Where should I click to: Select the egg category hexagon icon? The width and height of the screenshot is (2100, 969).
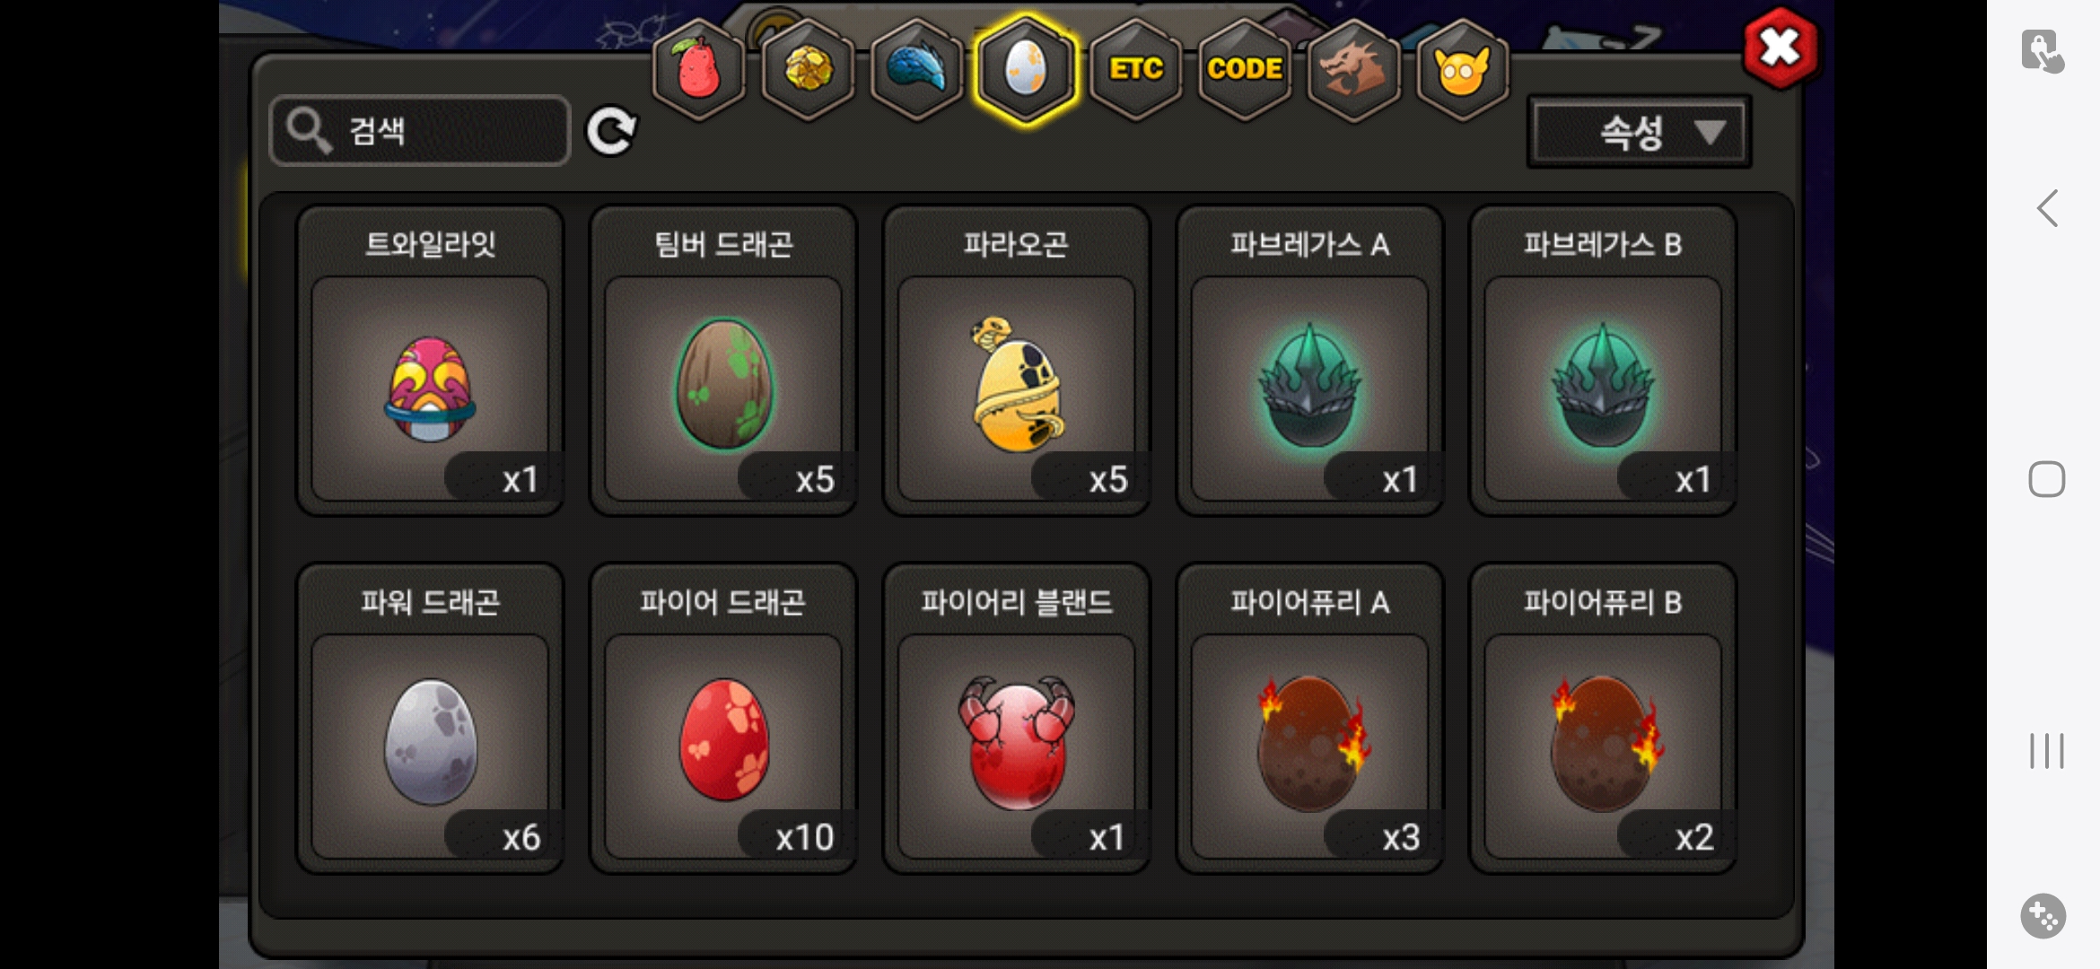pyautogui.click(x=1026, y=69)
